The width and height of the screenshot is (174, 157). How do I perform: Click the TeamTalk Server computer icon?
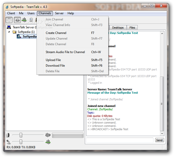(9, 27)
